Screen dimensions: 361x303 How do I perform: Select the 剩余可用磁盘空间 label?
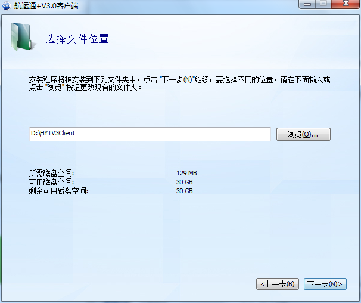coord(58,191)
